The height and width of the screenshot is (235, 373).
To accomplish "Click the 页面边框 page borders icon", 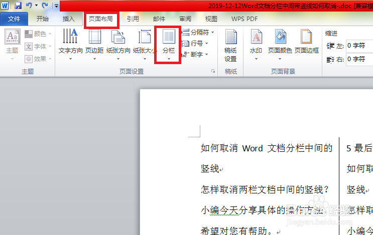I will click(306, 36).
